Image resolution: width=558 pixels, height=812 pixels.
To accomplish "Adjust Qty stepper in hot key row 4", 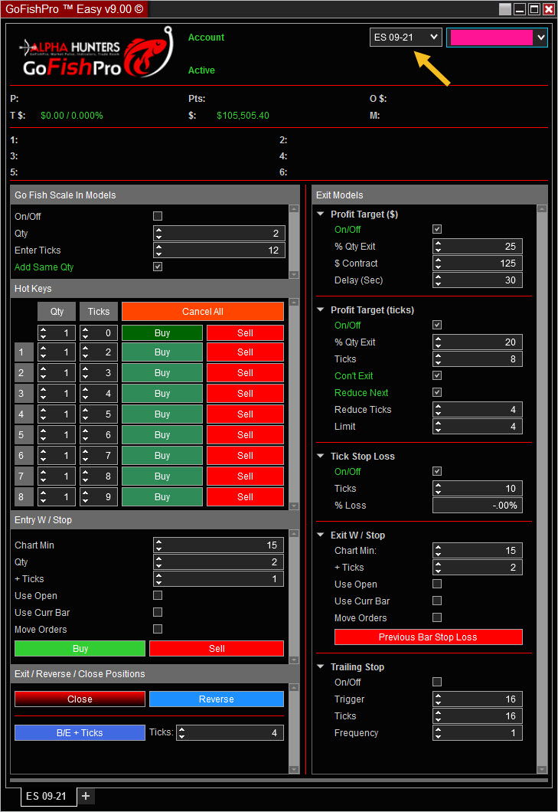I will pyautogui.click(x=43, y=414).
